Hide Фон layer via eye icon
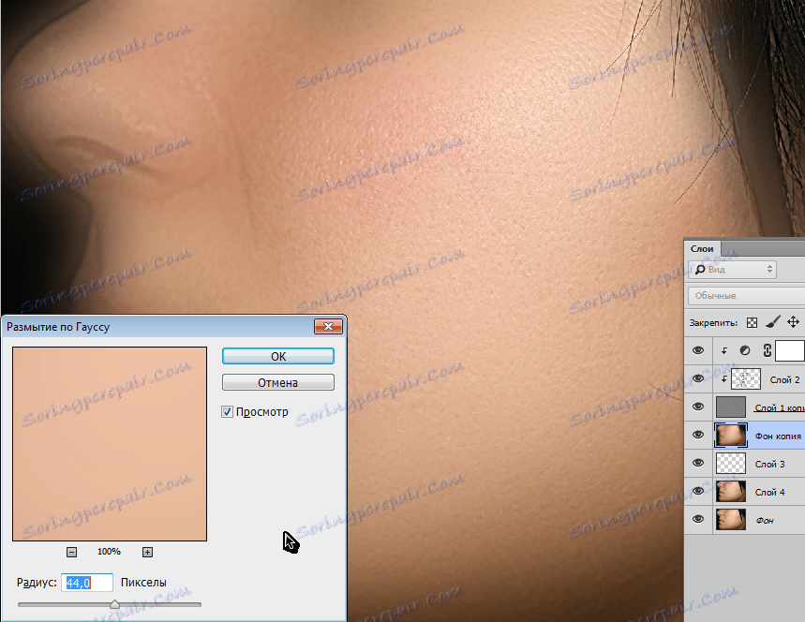Screen dimensions: 805x622 point(698,519)
